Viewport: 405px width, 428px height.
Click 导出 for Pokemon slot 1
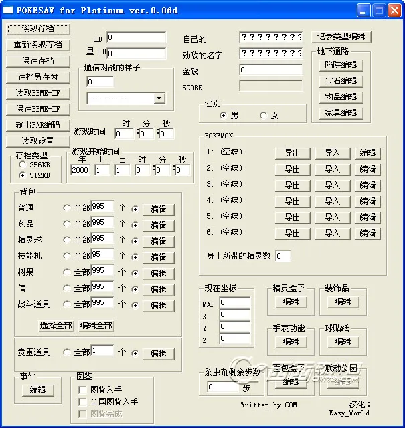click(292, 153)
